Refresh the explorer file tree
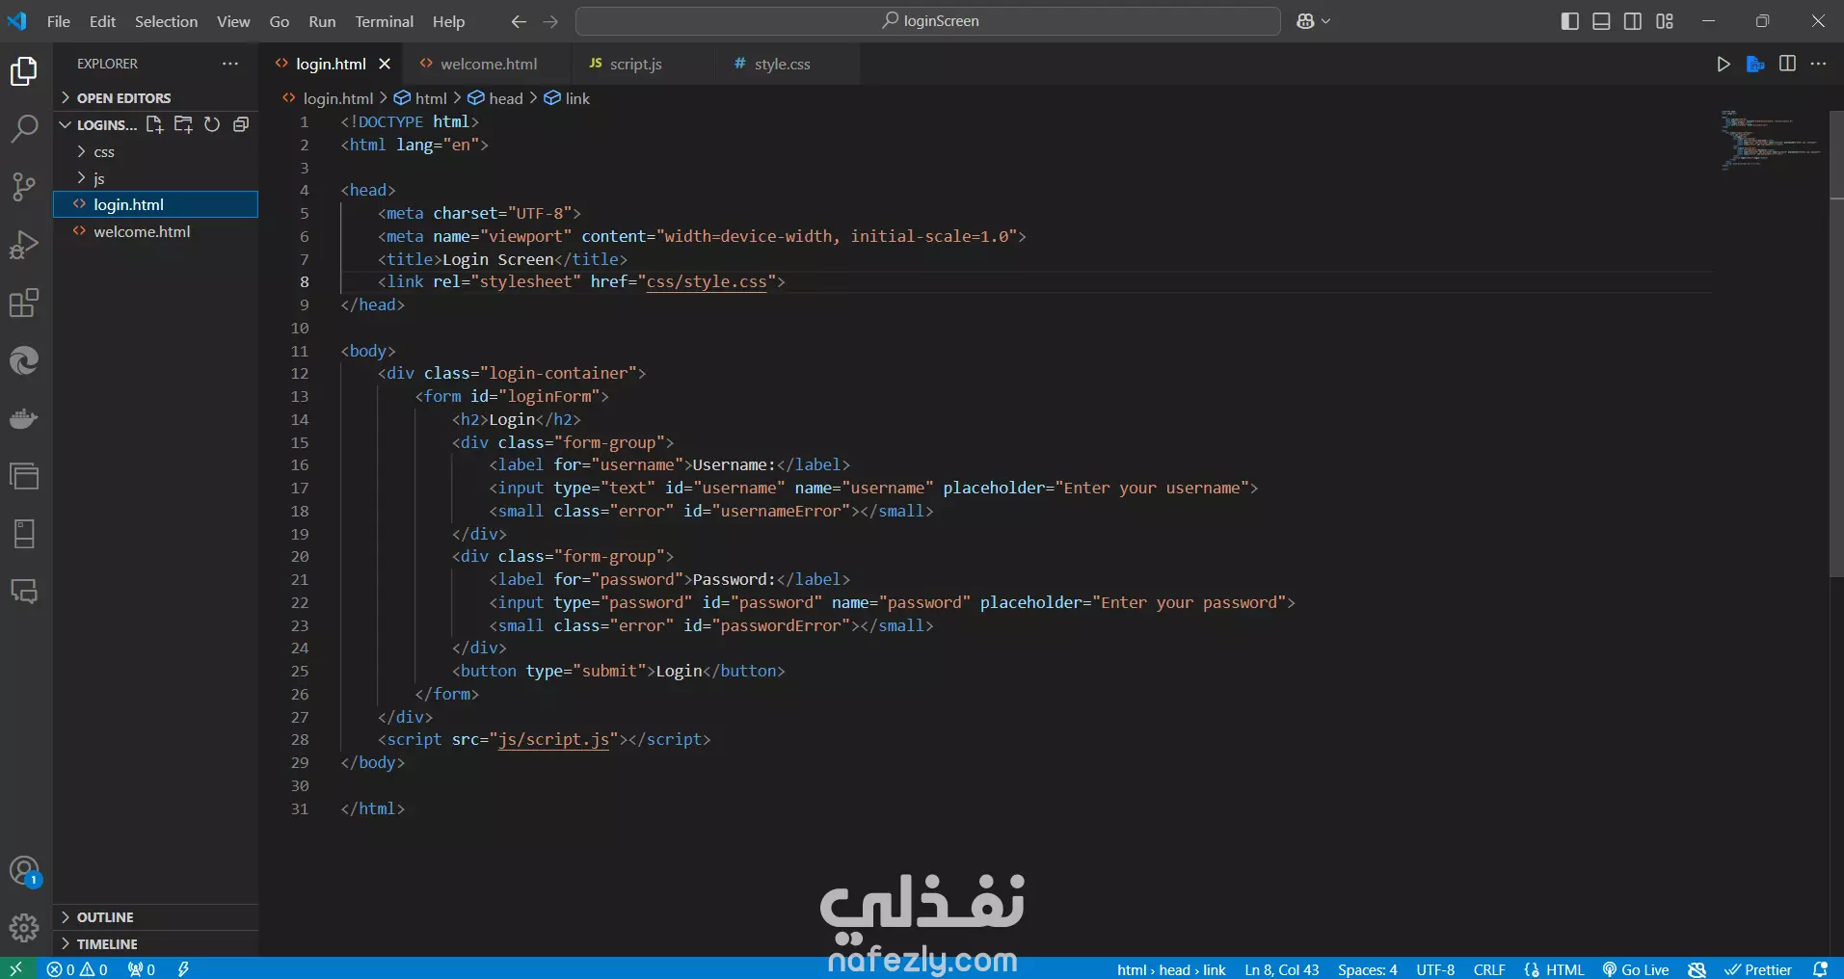This screenshot has width=1844, height=979. click(x=212, y=124)
